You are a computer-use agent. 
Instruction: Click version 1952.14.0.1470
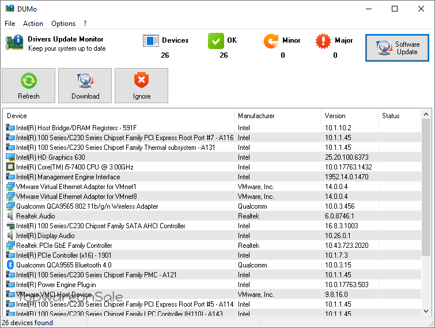[347, 177]
